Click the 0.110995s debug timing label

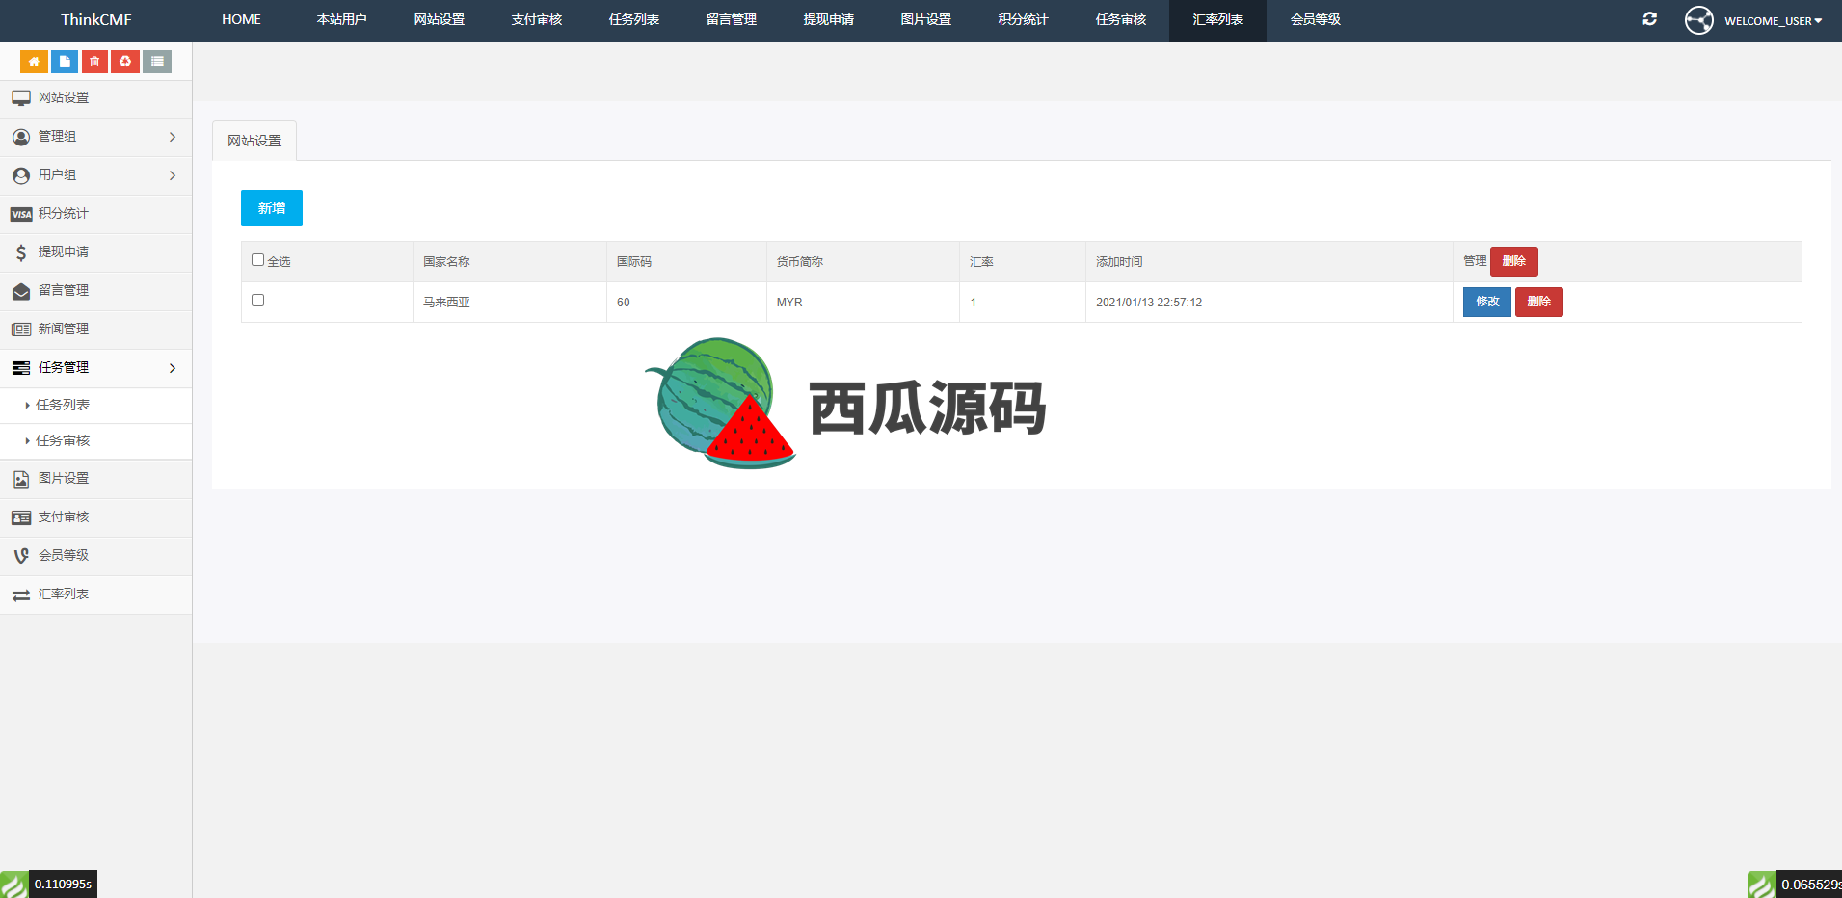(x=63, y=885)
